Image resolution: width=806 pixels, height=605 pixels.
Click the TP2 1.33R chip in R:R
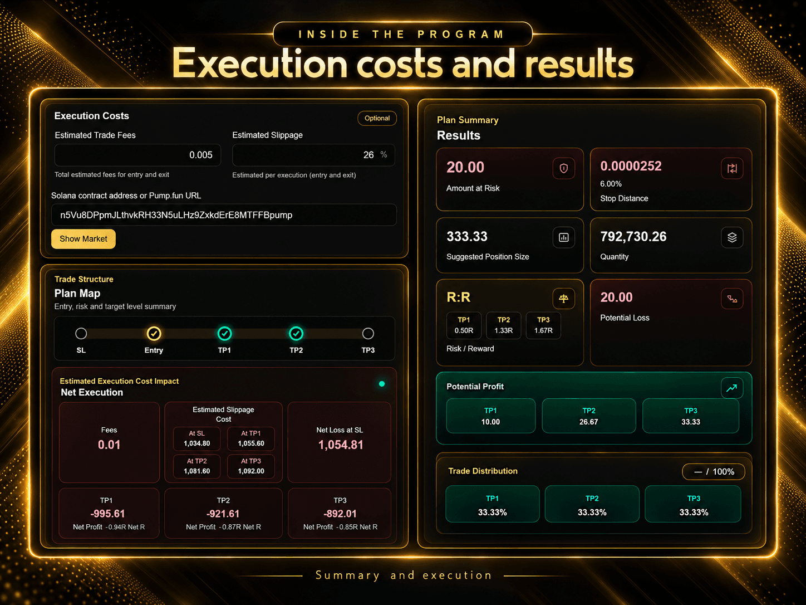point(504,325)
